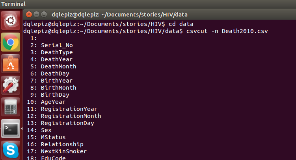The image size is (296, 160).
Task: Select the Terminal launcher icon
Action: (11, 129)
